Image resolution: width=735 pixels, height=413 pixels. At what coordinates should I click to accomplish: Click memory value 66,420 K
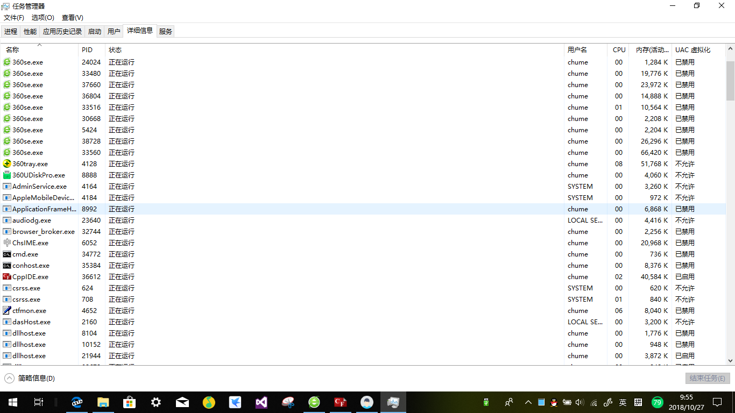click(x=654, y=152)
